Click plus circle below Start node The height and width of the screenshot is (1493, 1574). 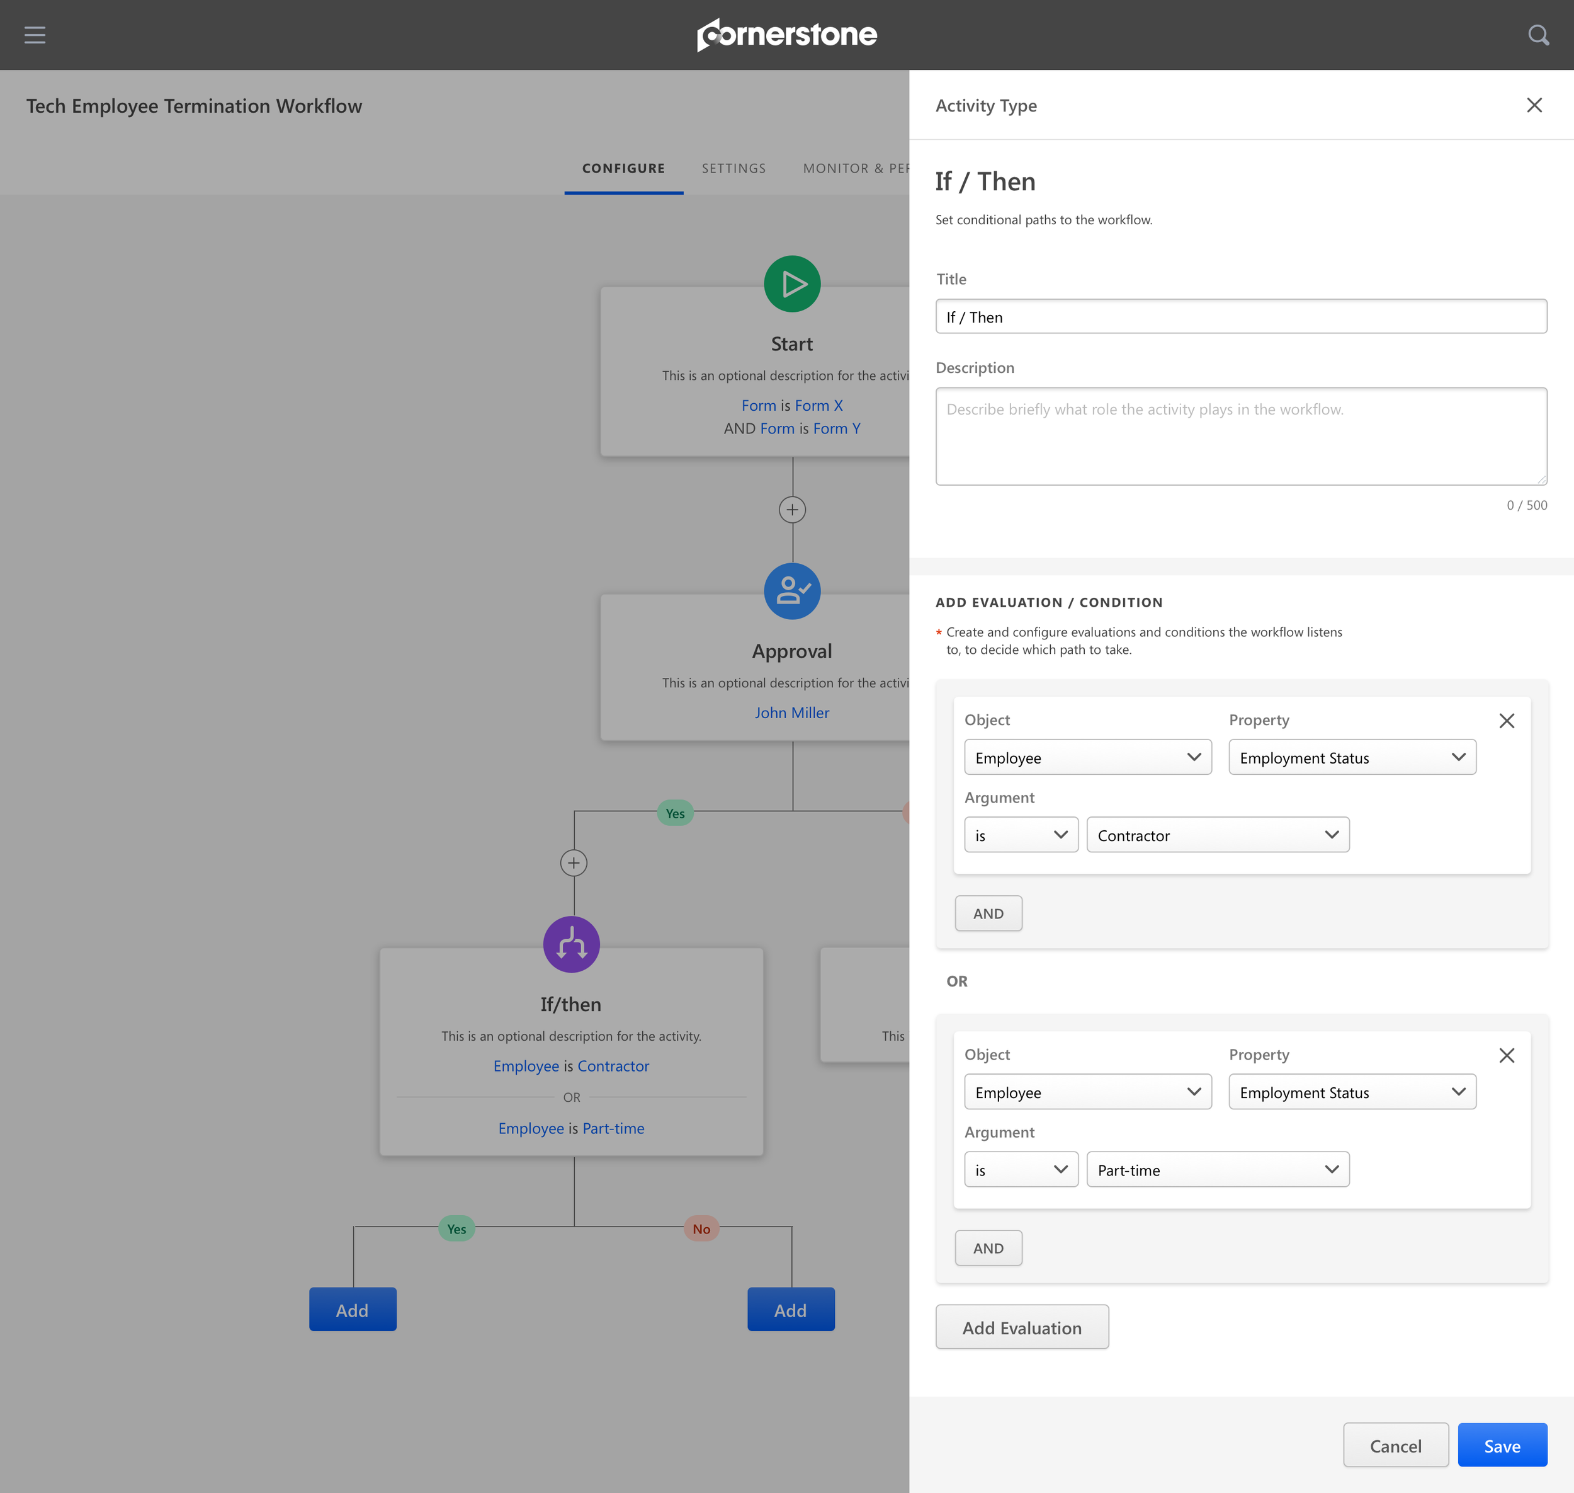click(791, 510)
